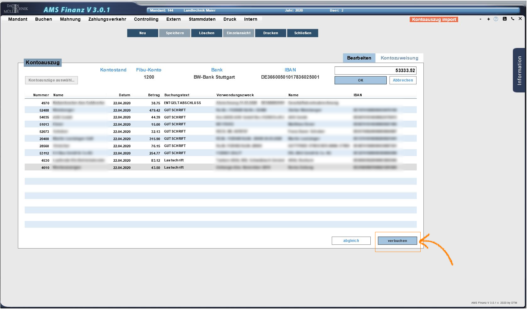Click the Kontostand amount input field

point(375,71)
